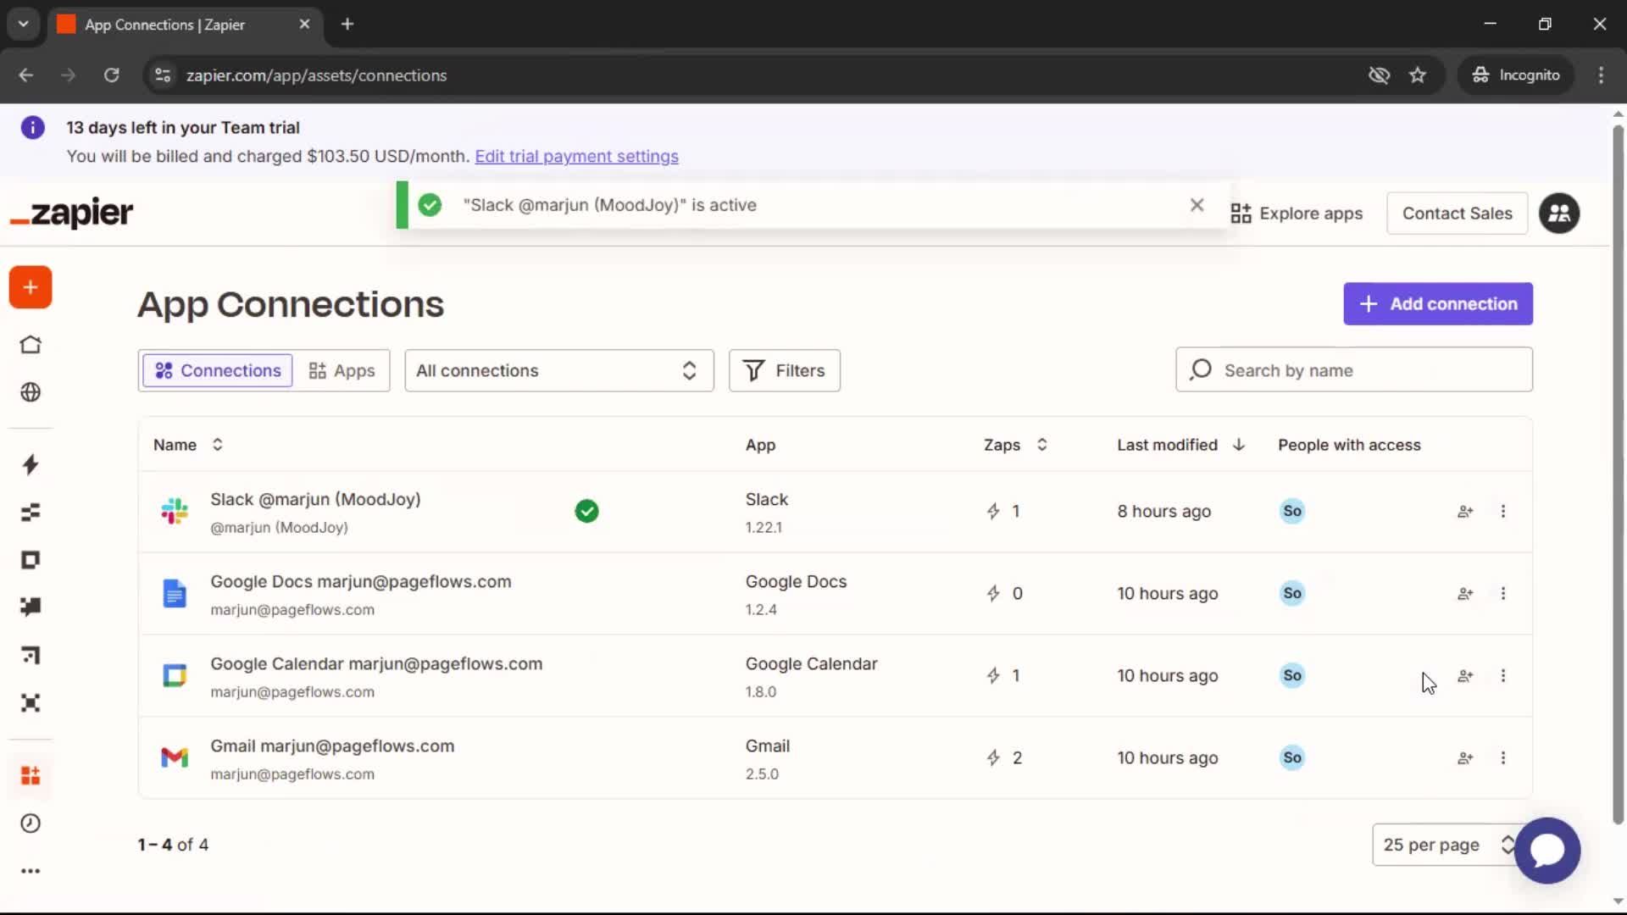1627x915 pixels.
Task: Click the share access icon for Google Docs row
Action: point(1465,594)
